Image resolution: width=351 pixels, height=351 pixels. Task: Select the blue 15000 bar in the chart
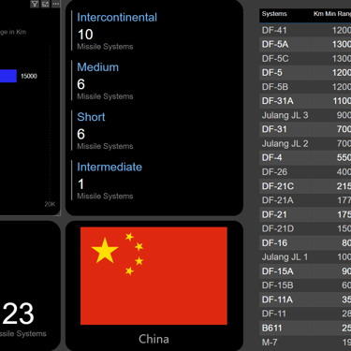click(x=8, y=76)
